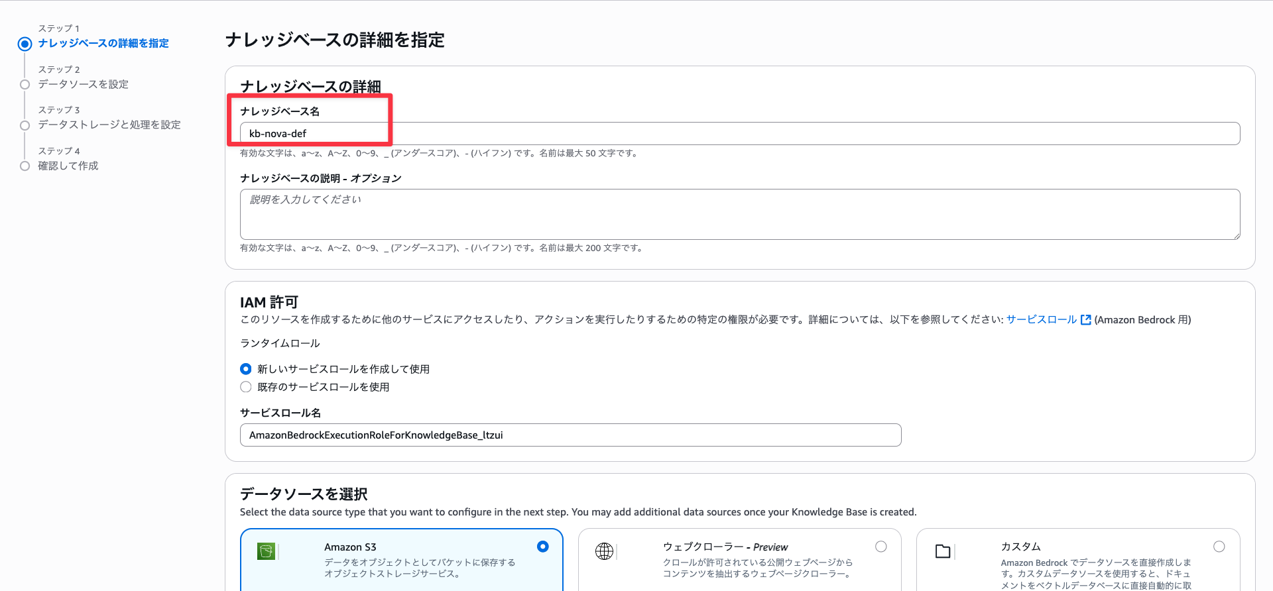Click the external link icon beside サービスロール
The height and width of the screenshot is (591, 1273).
coord(1085,320)
